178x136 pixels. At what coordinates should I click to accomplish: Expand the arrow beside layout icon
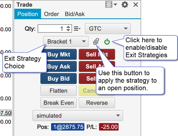tap(115, 5)
